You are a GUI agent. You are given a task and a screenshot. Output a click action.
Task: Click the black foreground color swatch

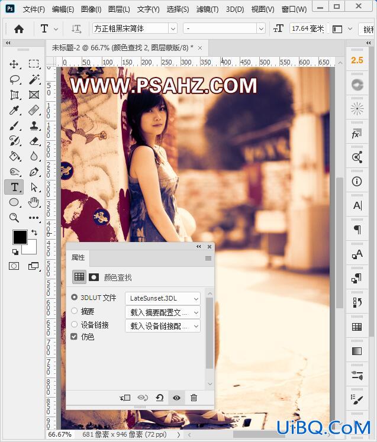coord(20,237)
